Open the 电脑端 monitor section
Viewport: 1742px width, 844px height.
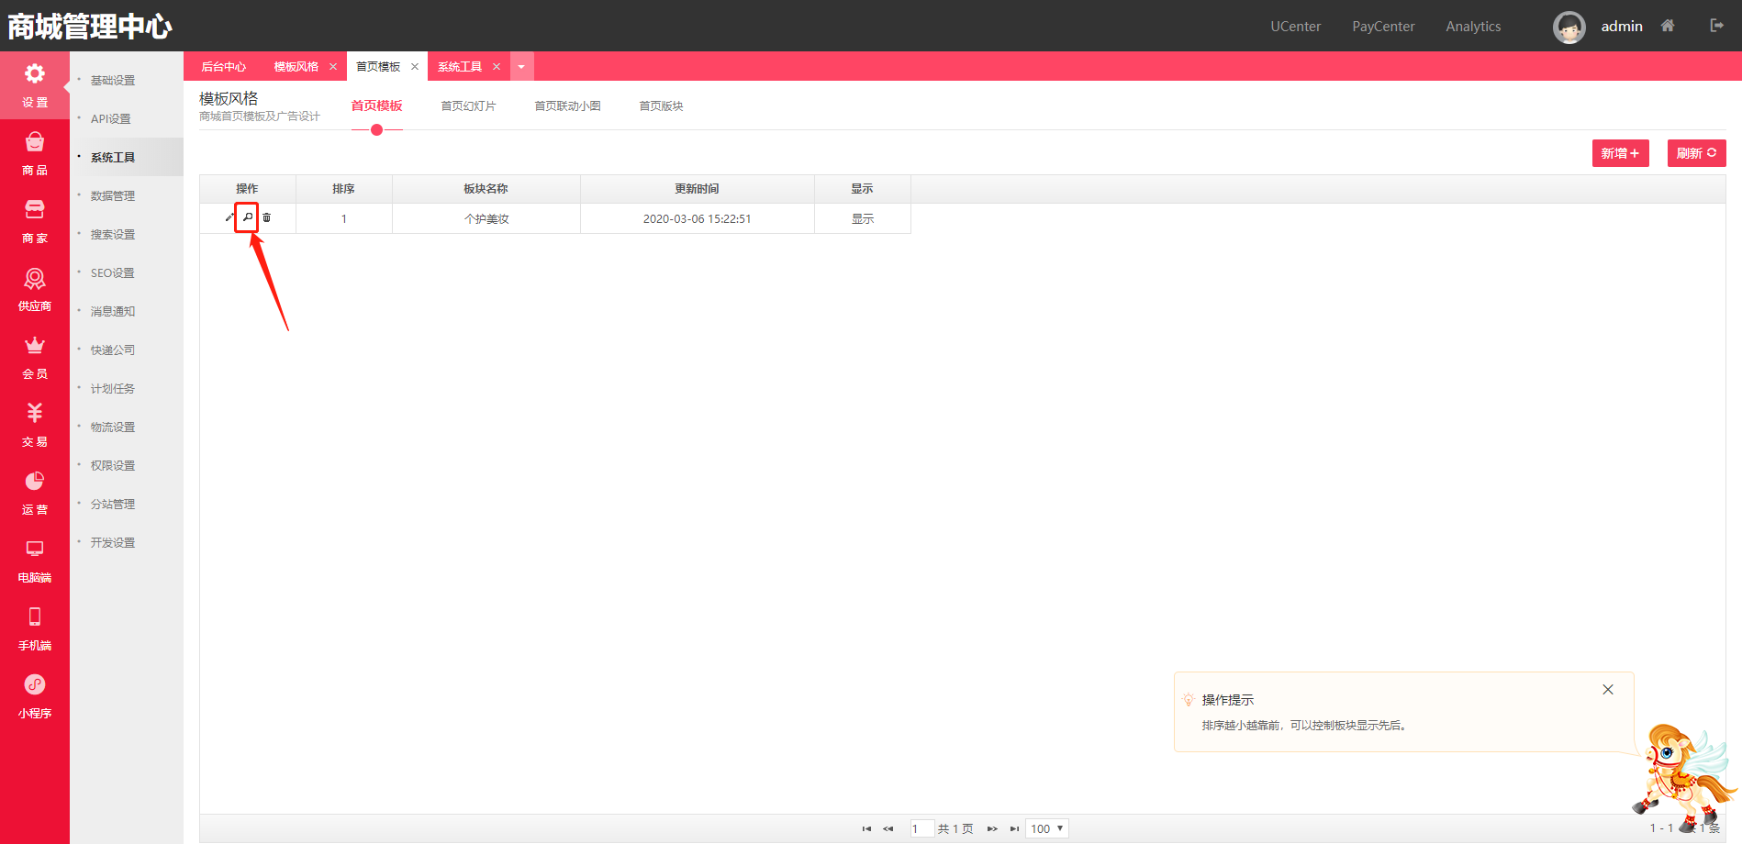tap(35, 549)
